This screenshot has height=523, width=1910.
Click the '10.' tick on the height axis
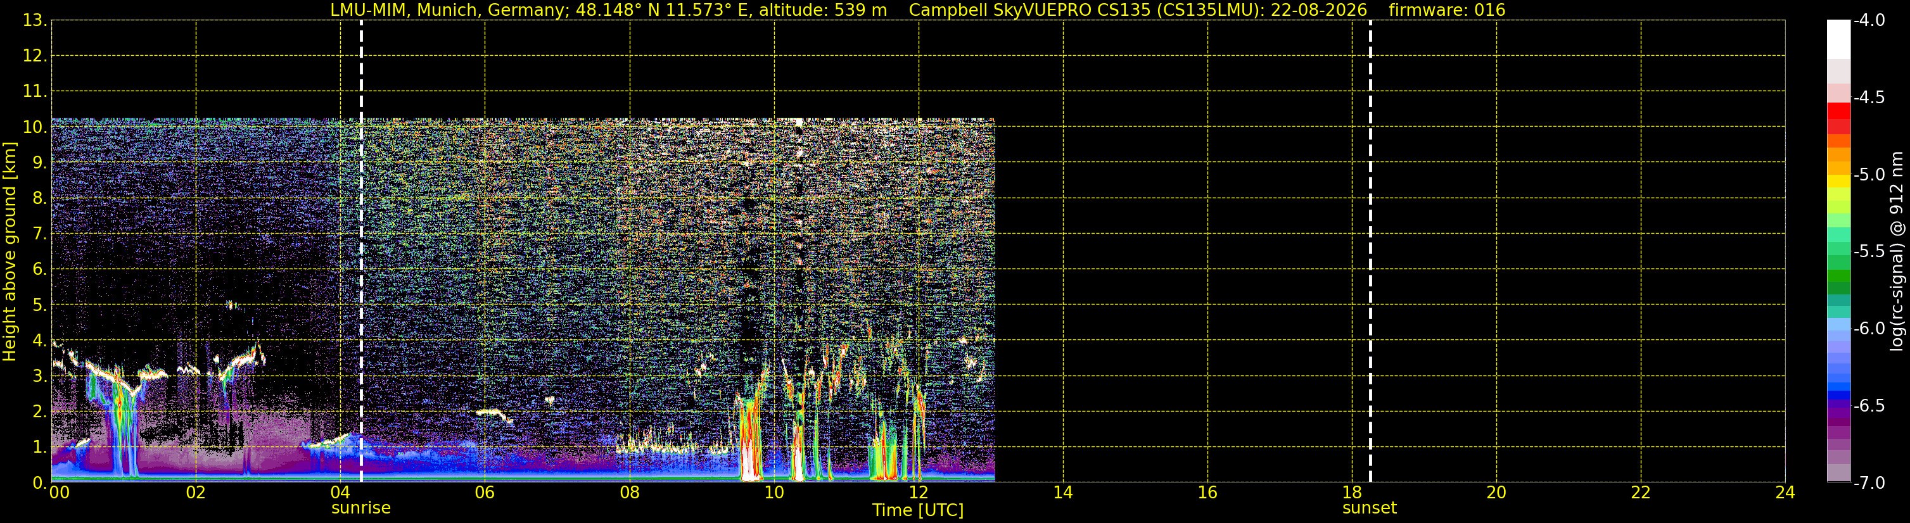(35, 127)
